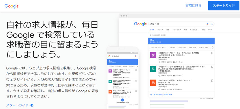Follow the スタートガイド text link below the paragraph

(x=17, y=105)
